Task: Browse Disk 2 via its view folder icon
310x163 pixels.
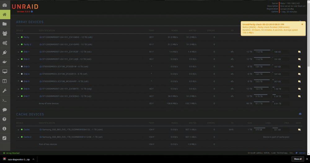Action: [299, 59]
